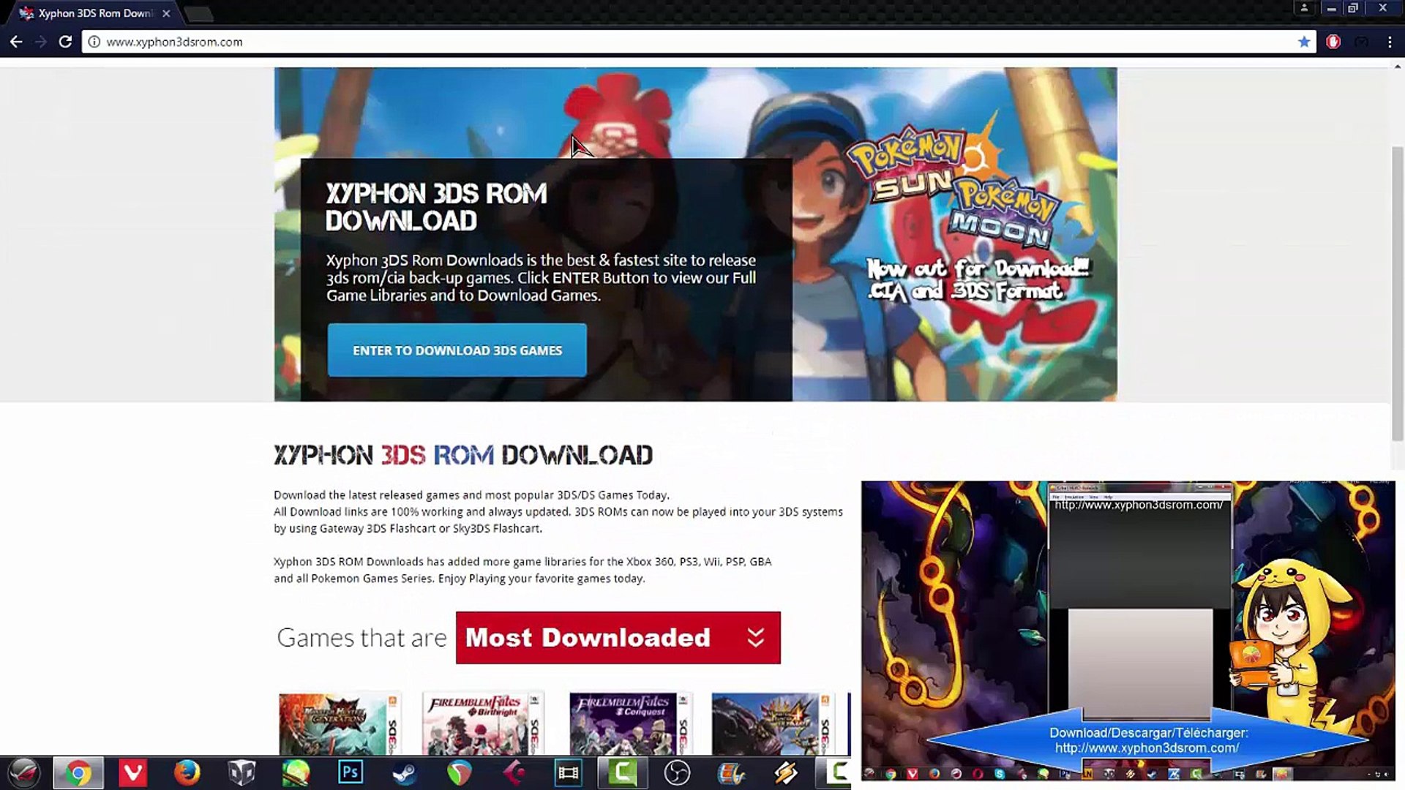Screen dimensions: 1405x790
Task: Open Firefox from the taskbar
Action: [187, 772]
